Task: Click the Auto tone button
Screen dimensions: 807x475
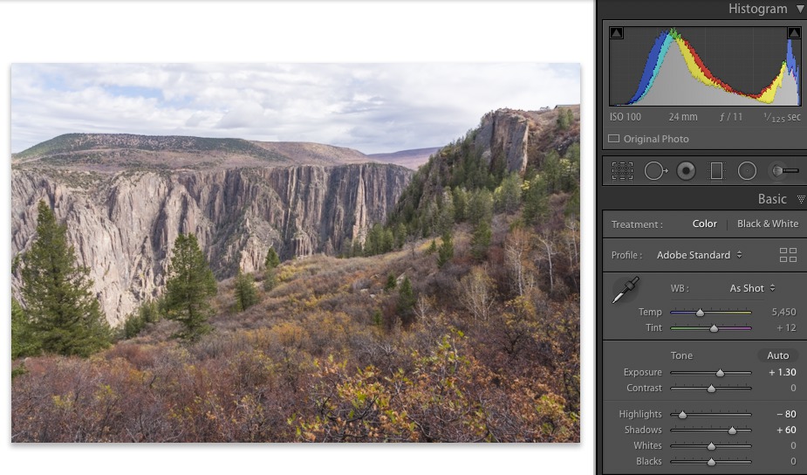Action: pyautogui.click(x=777, y=355)
